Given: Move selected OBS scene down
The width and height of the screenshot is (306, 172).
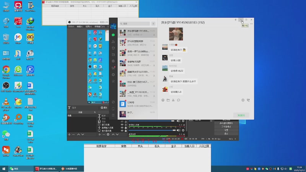Looking at the screenshot, I should [x=83, y=135].
